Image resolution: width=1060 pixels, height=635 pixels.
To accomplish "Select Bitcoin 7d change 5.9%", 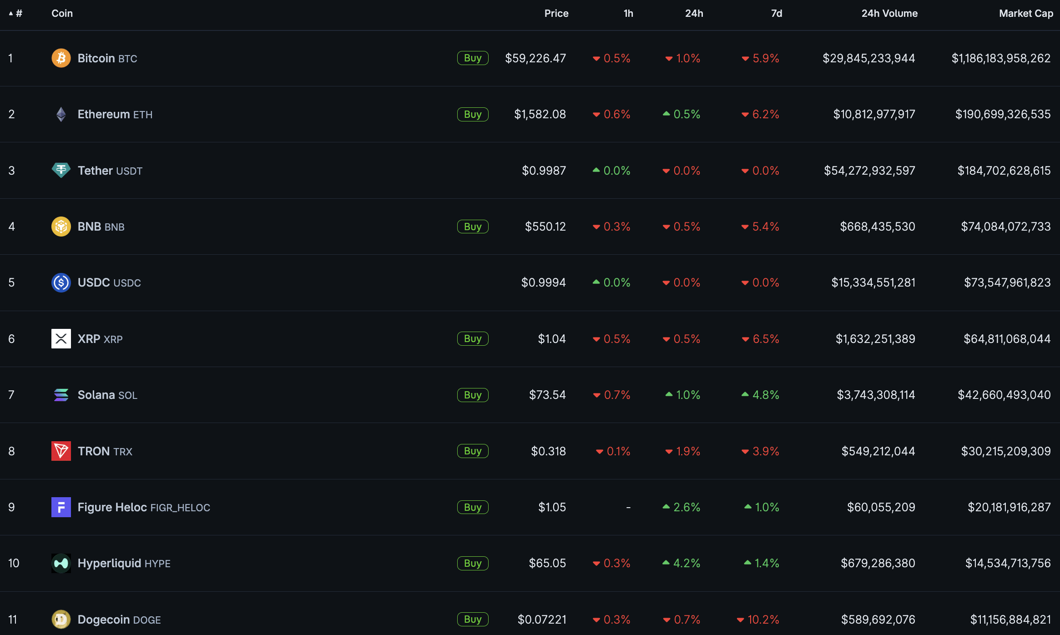I will 761,58.
